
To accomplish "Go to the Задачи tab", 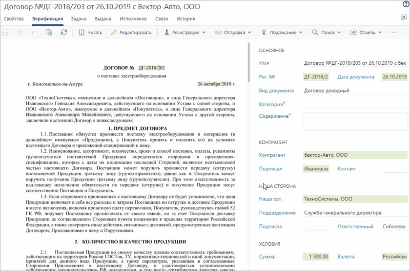I will [79, 19].
